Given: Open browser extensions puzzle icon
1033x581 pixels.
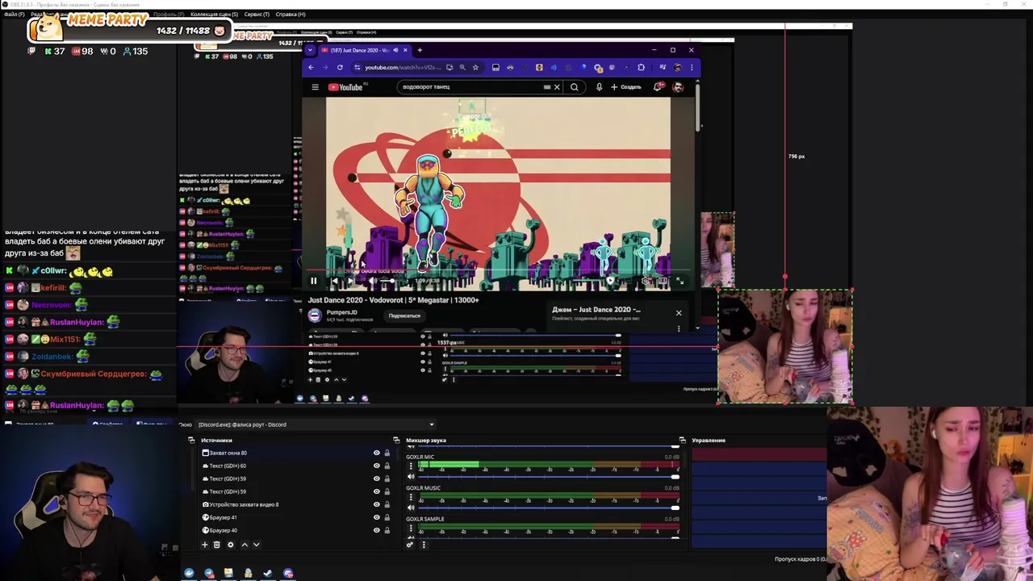Looking at the screenshot, I should [641, 68].
